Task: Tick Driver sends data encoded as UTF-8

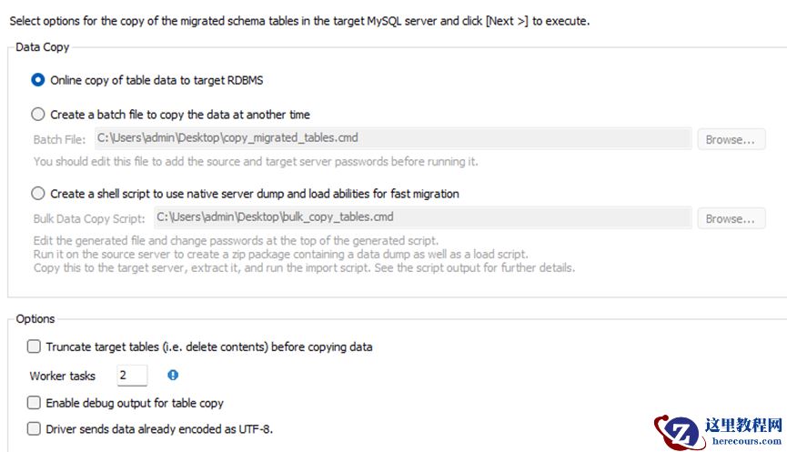Action: pyautogui.click(x=35, y=428)
